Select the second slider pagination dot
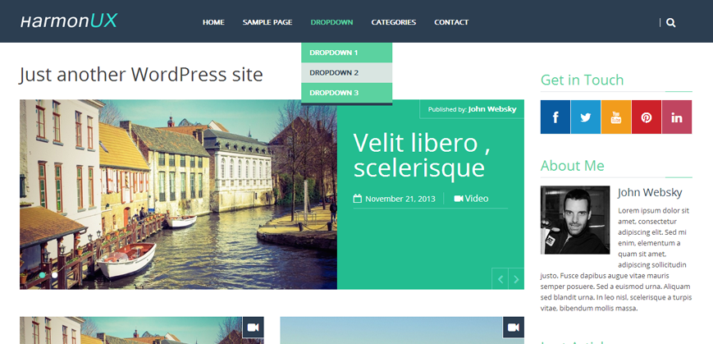The width and height of the screenshot is (713, 344). [55, 275]
